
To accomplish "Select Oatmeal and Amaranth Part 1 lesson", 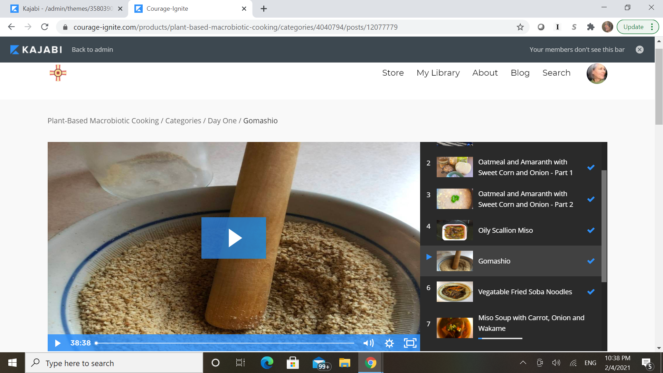I will (525, 167).
